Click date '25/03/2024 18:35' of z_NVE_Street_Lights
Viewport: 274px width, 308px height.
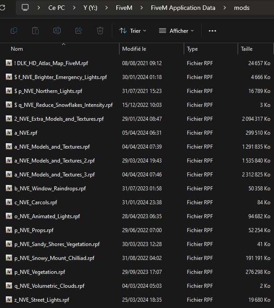pyautogui.click(x=142, y=300)
